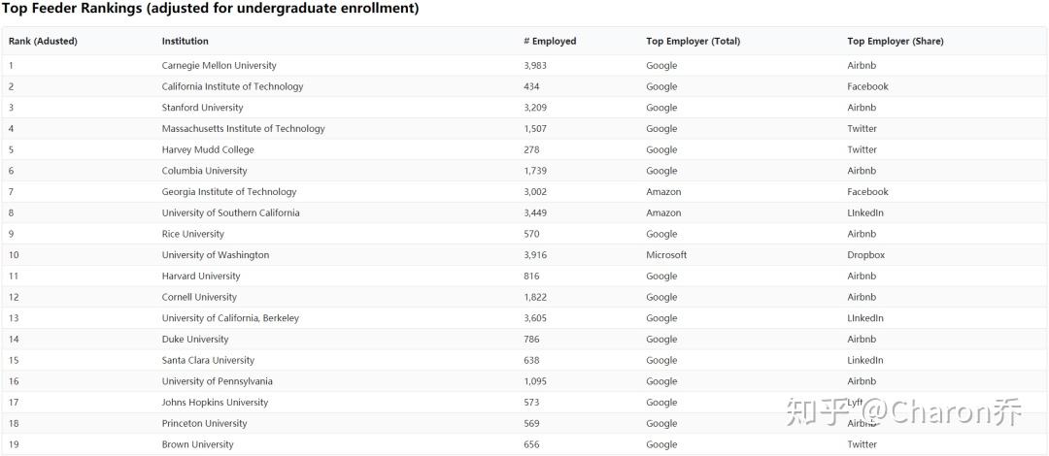The image size is (1049, 456).
Task: Click University of California, Berkeley row
Action: [230, 318]
